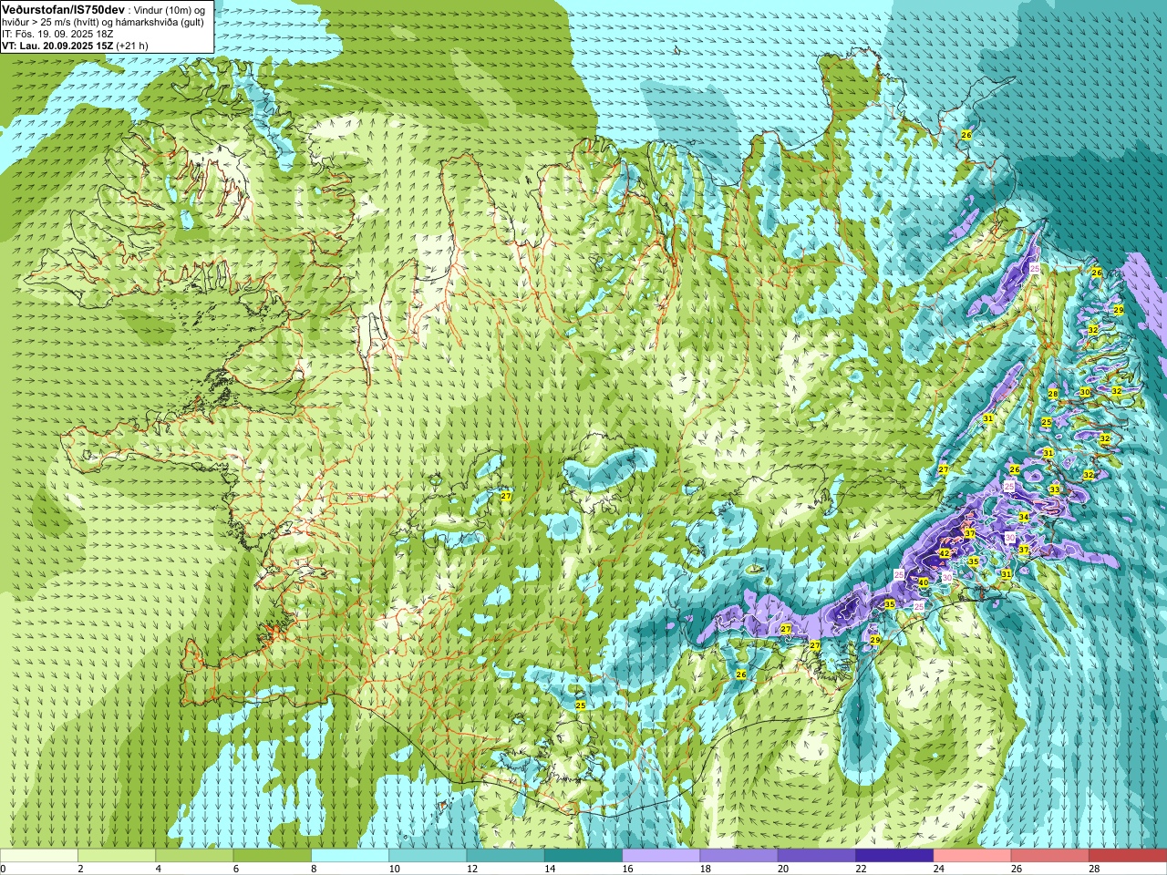Viewport: 1167px width, 875px height.
Task: Click the Veðurstofan/IS750dev title text
Action: click(x=63, y=8)
